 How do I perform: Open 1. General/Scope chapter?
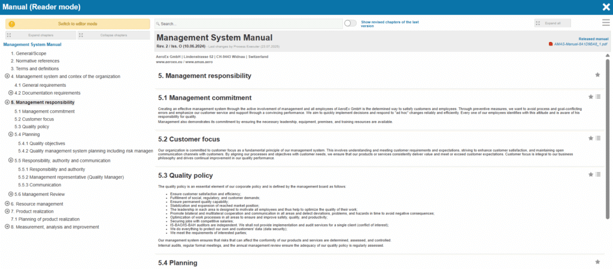(28, 53)
